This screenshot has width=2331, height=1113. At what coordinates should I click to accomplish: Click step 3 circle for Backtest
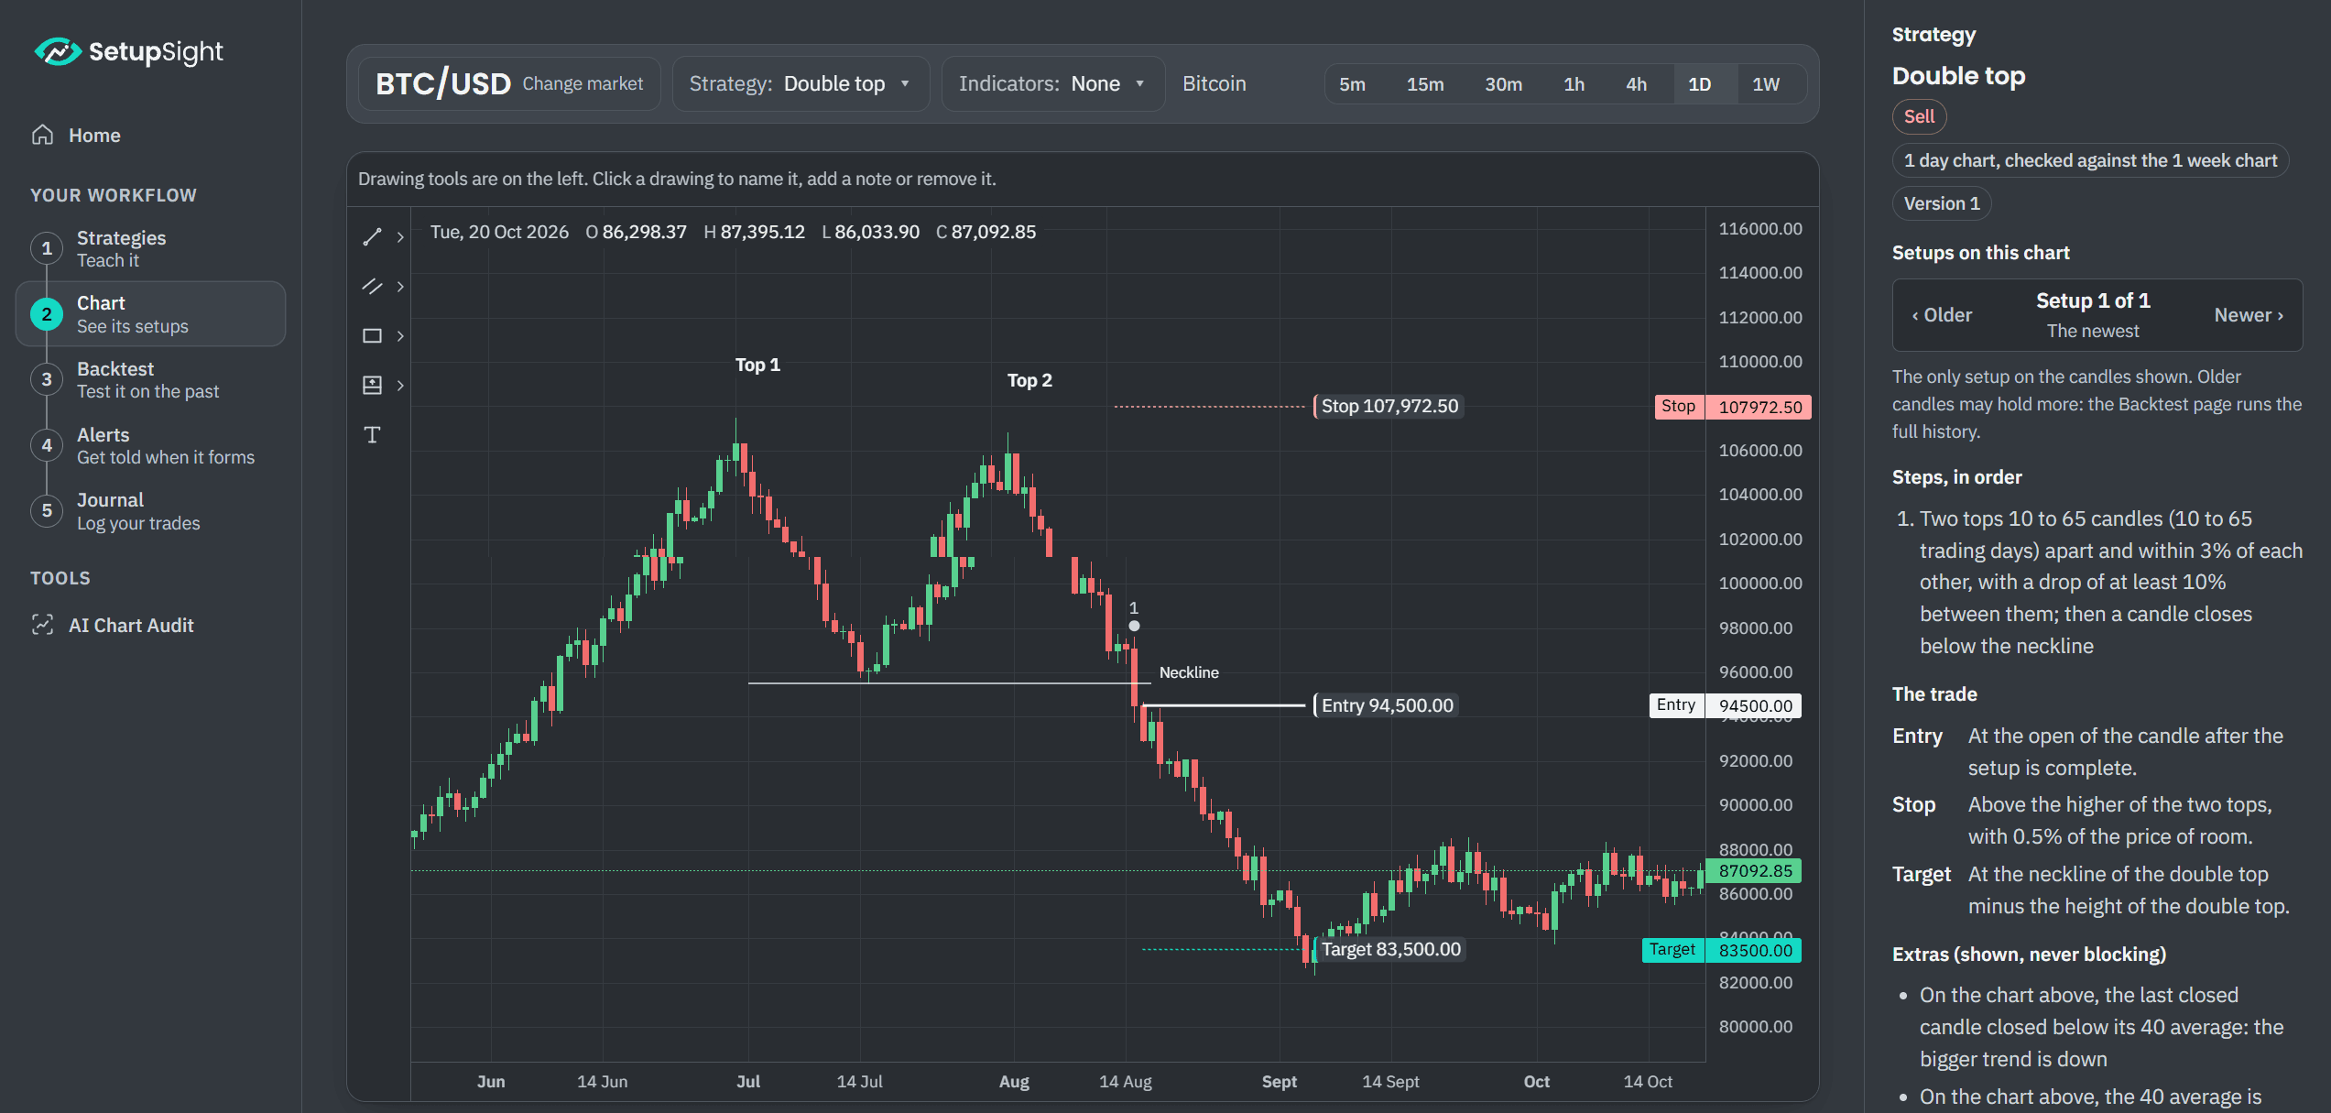(47, 379)
